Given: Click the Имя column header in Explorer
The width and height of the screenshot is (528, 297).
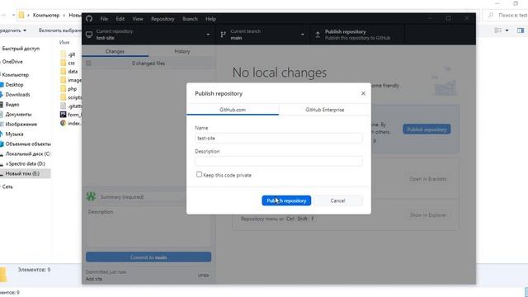Looking at the screenshot, I should [x=64, y=42].
